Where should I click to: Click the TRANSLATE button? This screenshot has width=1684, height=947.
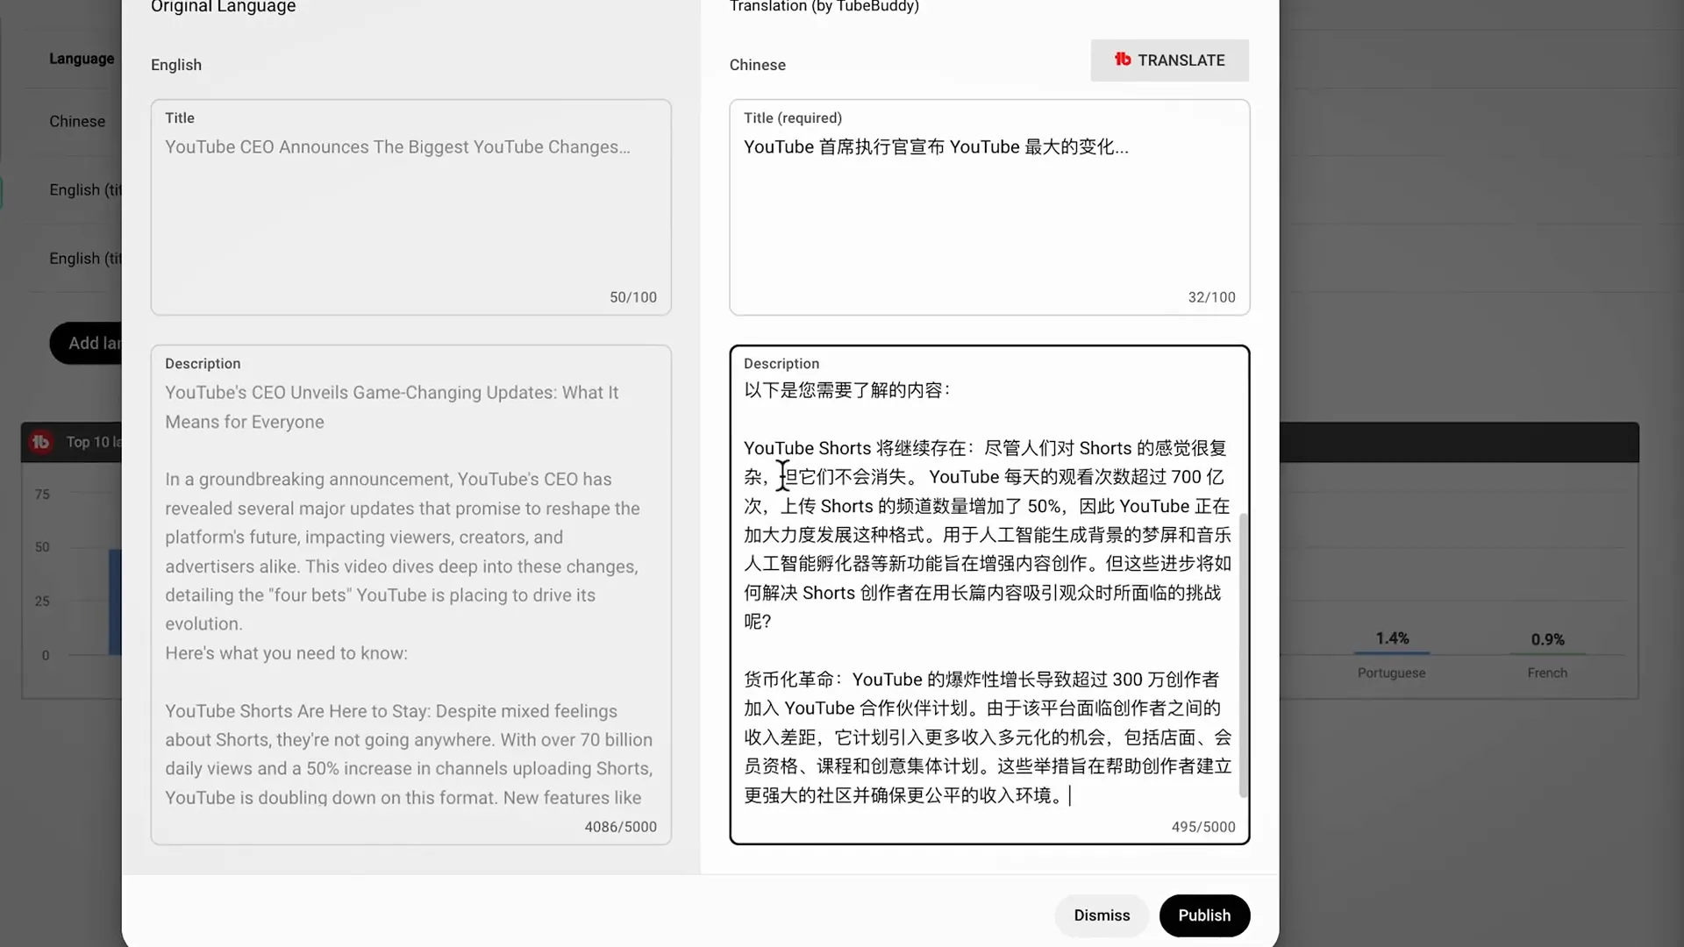(x=1170, y=60)
